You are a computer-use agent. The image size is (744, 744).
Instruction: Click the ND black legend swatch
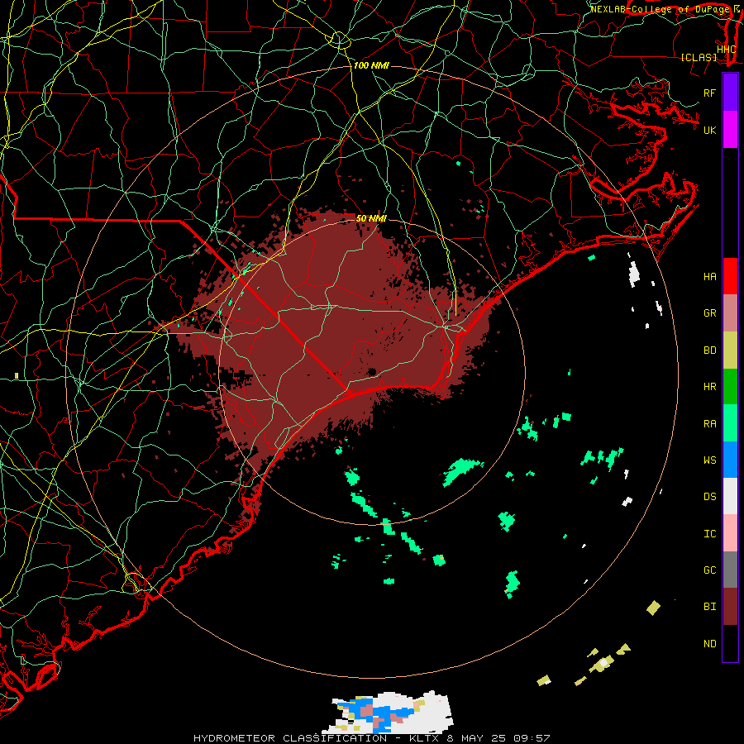click(x=730, y=643)
